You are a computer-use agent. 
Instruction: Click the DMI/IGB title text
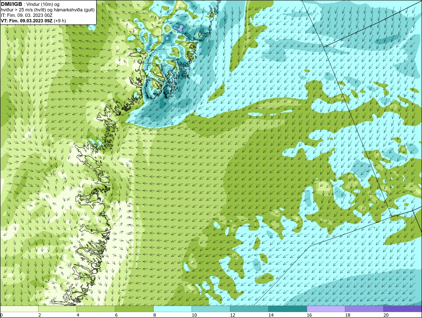pyautogui.click(x=11, y=4)
